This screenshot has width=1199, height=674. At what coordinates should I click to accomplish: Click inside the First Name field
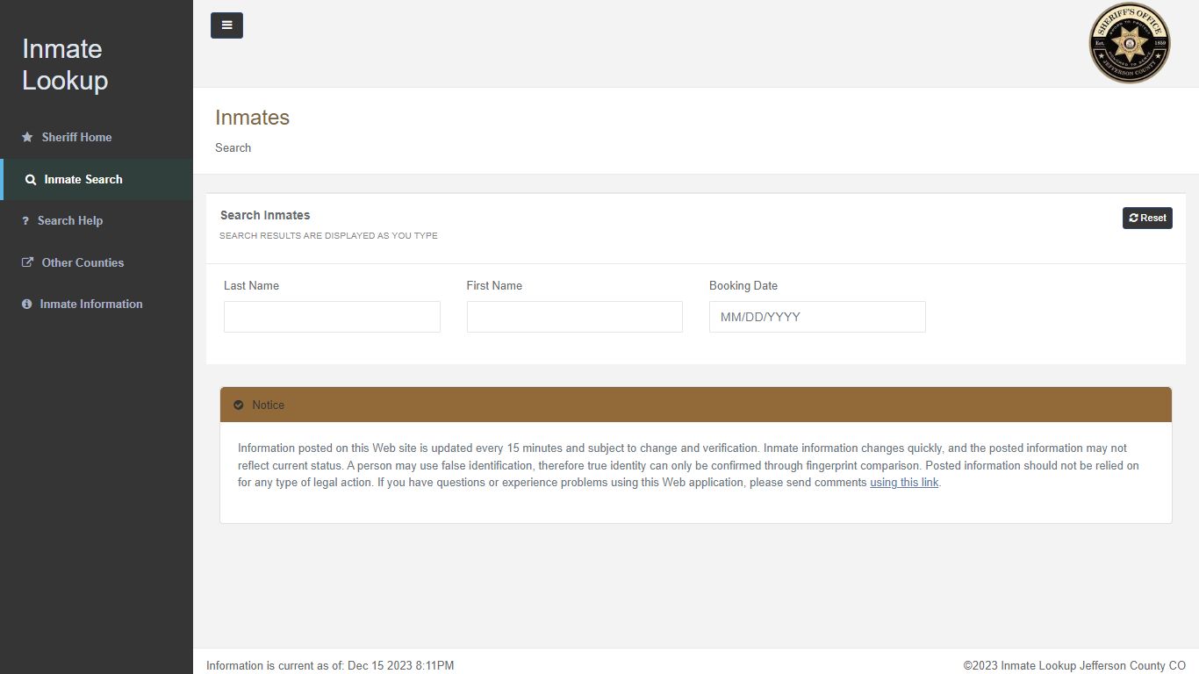coord(574,317)
